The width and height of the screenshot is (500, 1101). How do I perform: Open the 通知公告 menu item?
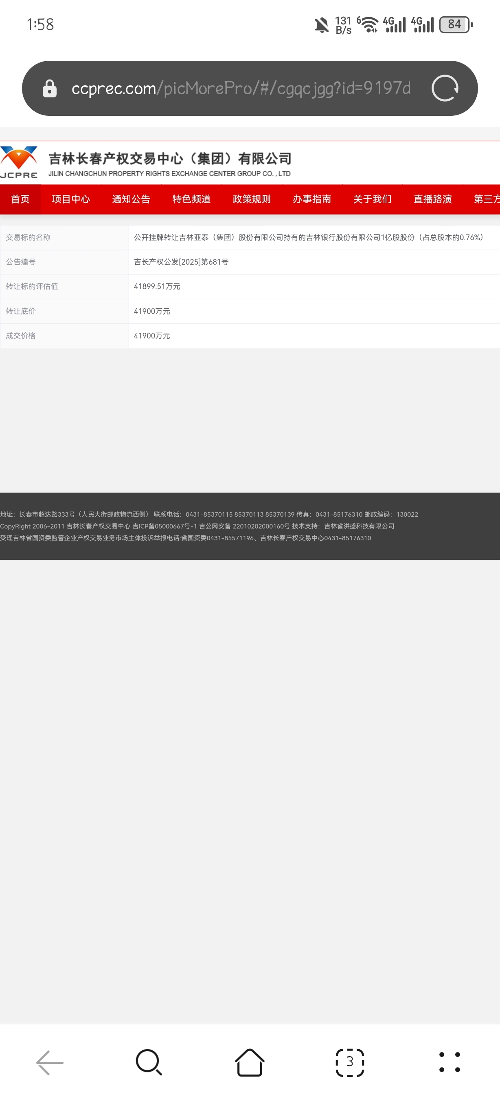(131, 199)
